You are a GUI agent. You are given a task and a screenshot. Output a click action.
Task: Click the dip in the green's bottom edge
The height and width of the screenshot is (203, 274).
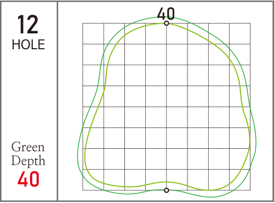click(x=166, y=182)
